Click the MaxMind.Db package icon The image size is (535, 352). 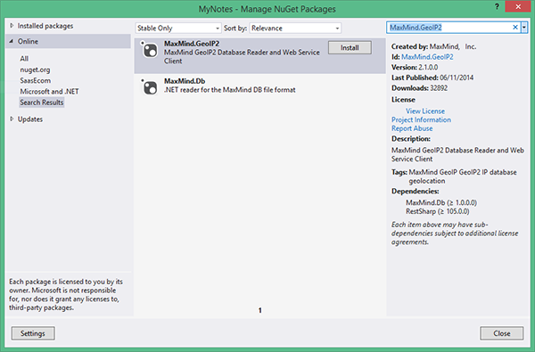[x=150, y=87]
